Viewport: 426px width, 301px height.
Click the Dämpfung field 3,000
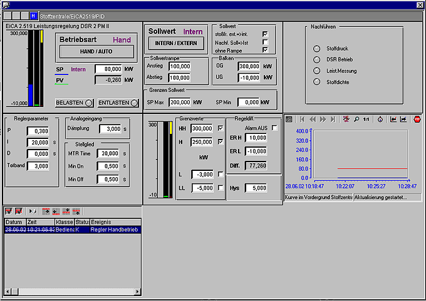tap(110, 129)
